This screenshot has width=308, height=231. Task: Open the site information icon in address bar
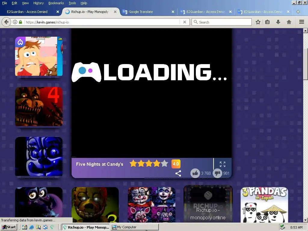tap(15, 22)
